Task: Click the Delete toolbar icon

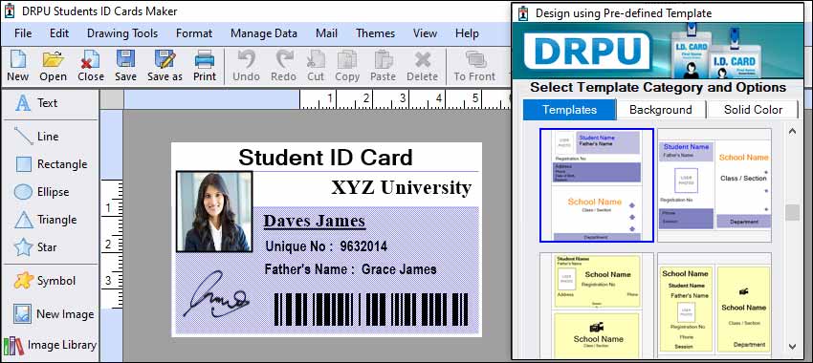Action: click(x=422, y=66)
